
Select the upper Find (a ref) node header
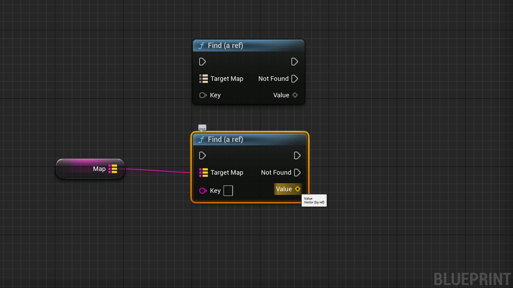(x=248, y=46)
